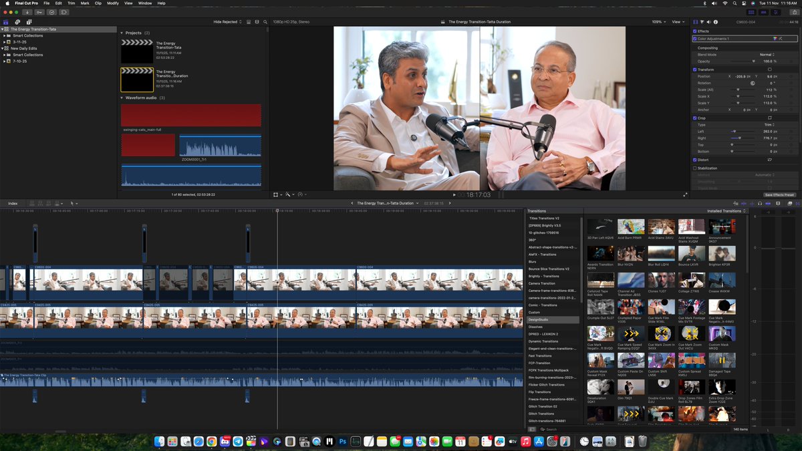Viewport: 802px width, 451px height.
Task: Select the Bounce LKVR transition thumbnail
Action: (691, 253)
